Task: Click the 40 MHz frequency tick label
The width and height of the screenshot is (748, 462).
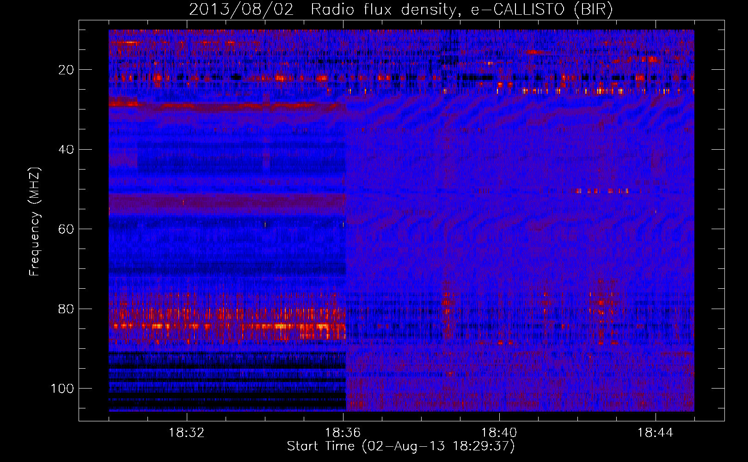Action: coord(66,150)
